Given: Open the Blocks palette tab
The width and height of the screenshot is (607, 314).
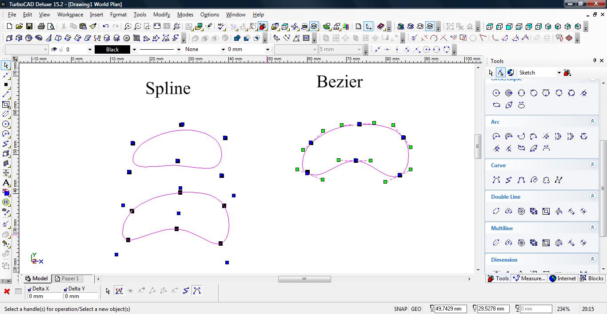Looking at the screenshot, I should (x=591, y=279).
